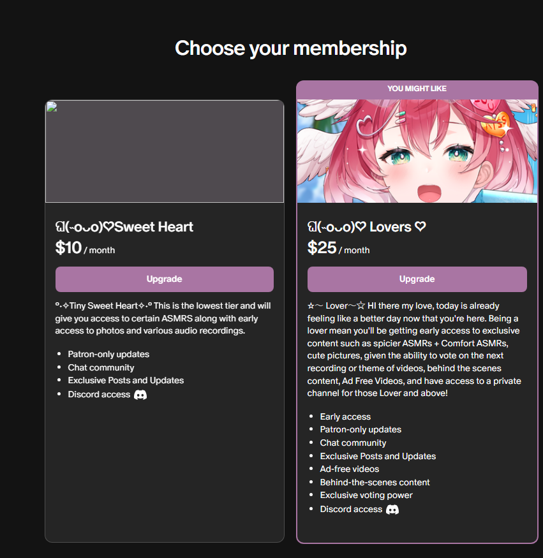Image resolution: width=543 pixels, height=558 pixels.
Task: Upgrade to the $10 Sweet Heart tier
Action: (x=165, y=279)
